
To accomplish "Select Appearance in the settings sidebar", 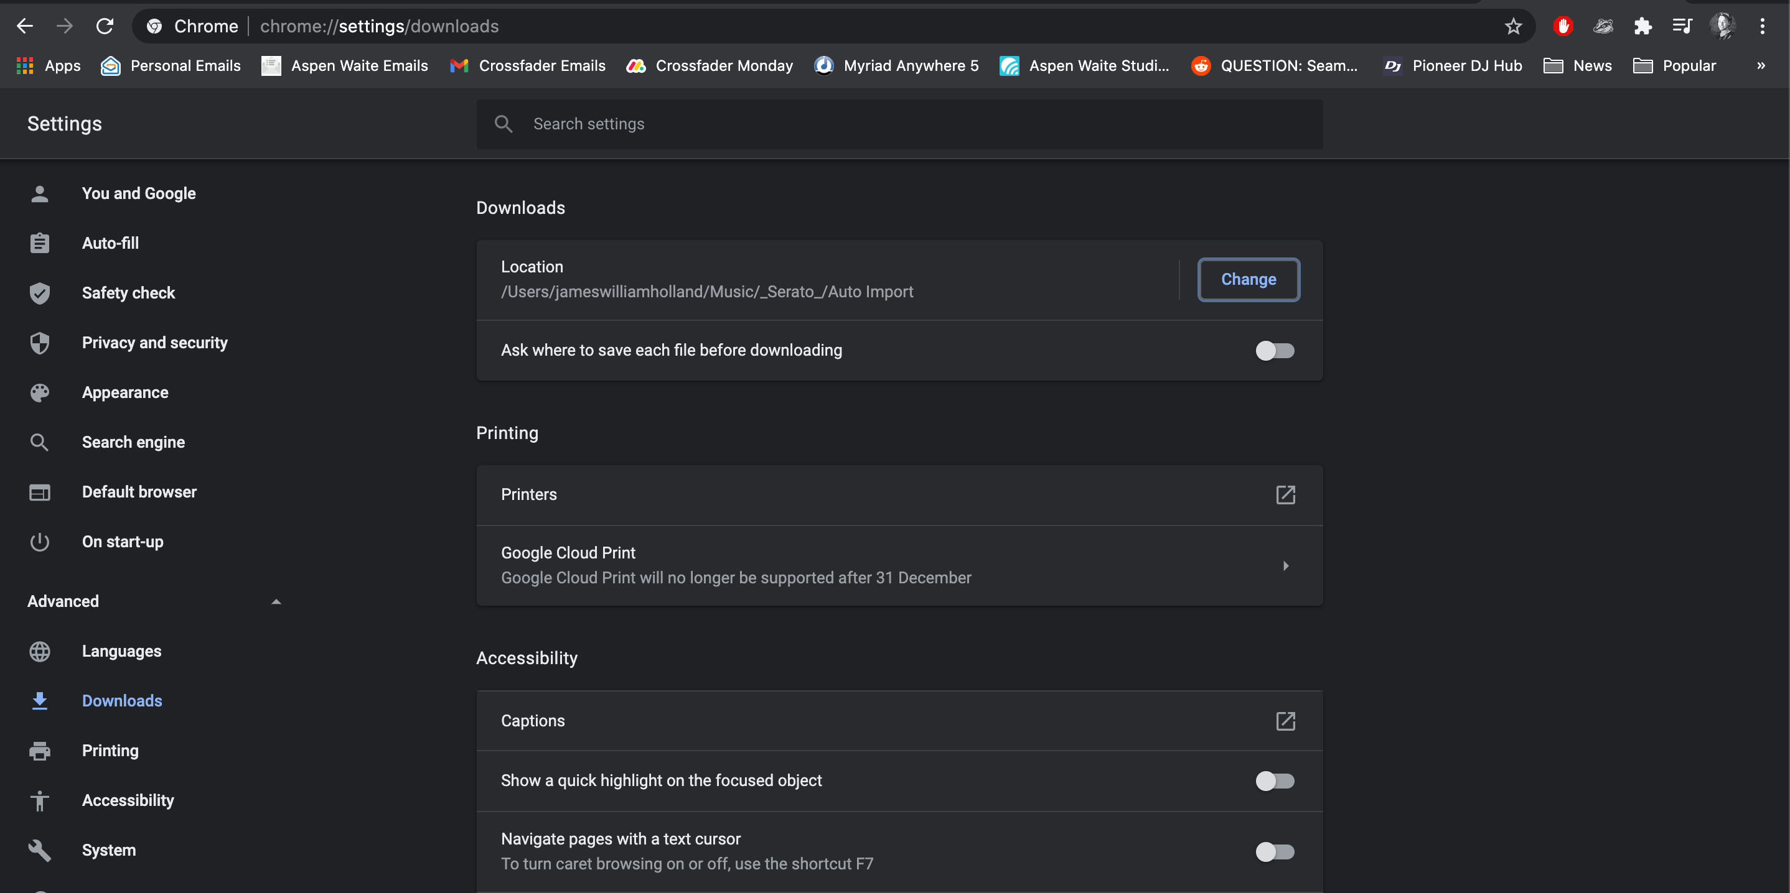I will (x=125, y=392).
